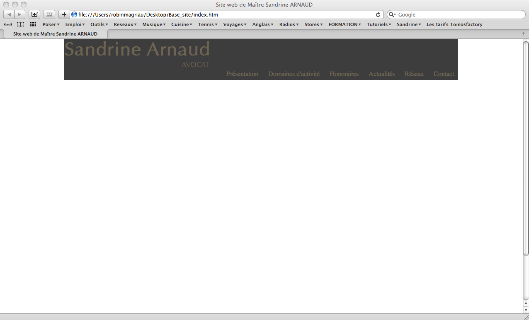Close the Safari window with the close button
Screen dimensions: 529x320
coord(6,5)
